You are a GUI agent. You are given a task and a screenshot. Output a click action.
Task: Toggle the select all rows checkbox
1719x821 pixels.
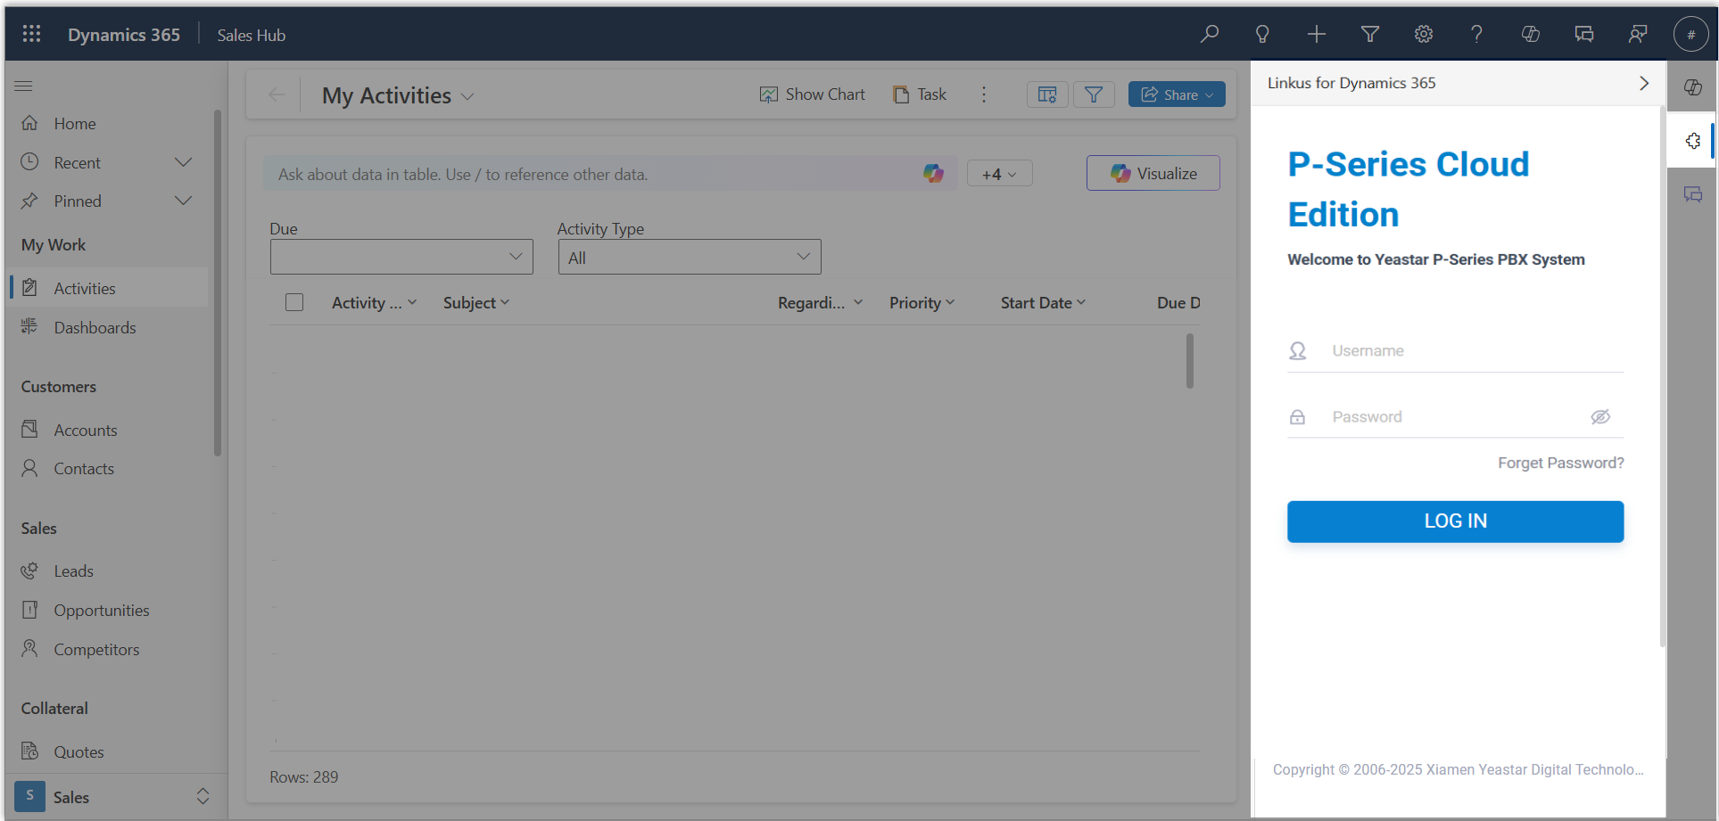(x=294, y=303)
